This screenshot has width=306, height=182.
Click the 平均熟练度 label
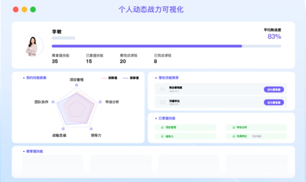click(x=273, y=30)
